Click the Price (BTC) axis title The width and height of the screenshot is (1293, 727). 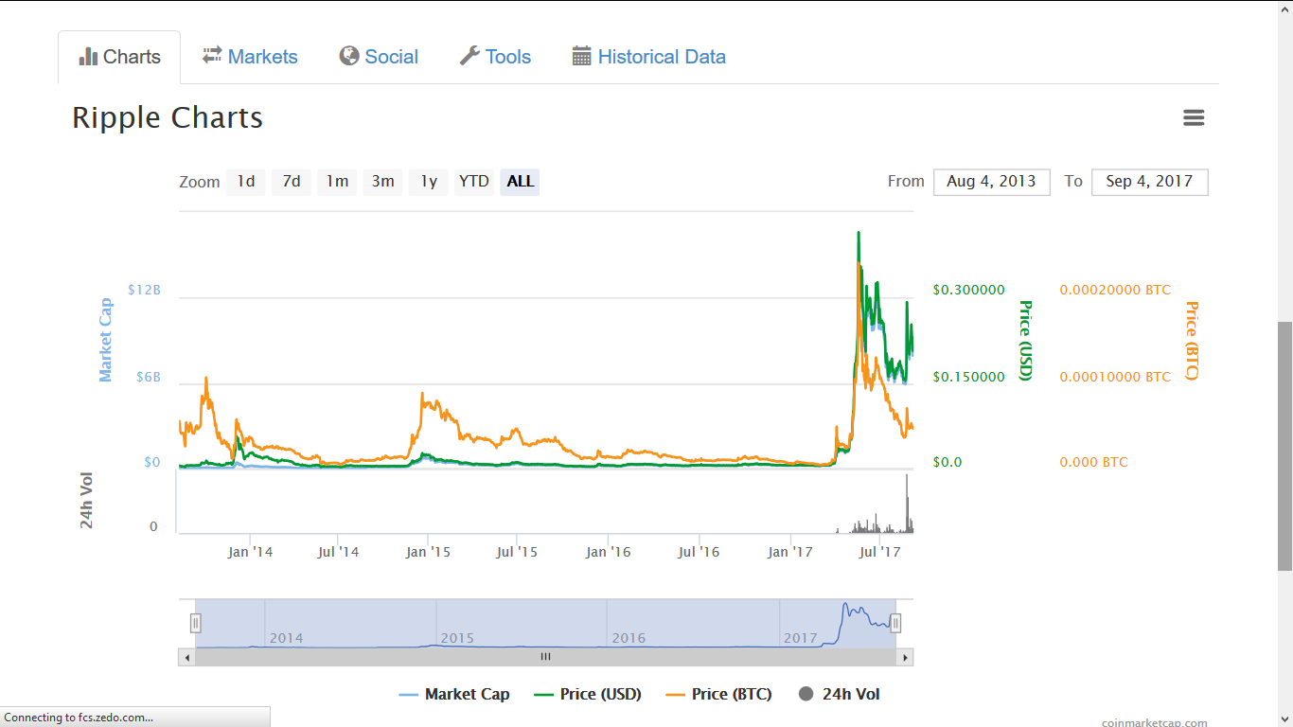click(x=1192, y=340)
